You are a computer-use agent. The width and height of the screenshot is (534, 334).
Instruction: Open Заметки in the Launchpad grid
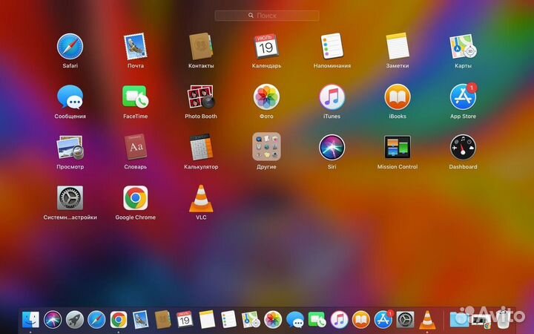398,46
